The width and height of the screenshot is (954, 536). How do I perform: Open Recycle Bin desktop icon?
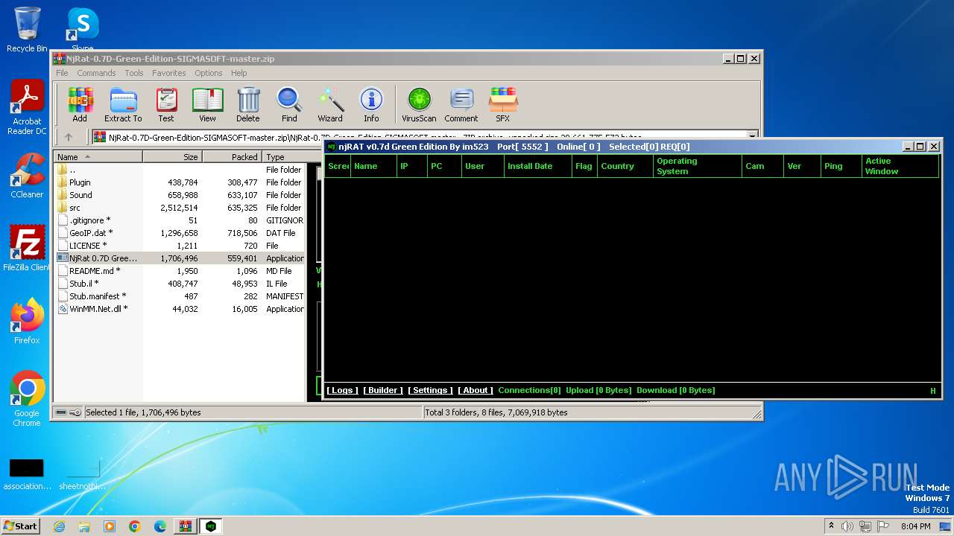pos(27,30)
